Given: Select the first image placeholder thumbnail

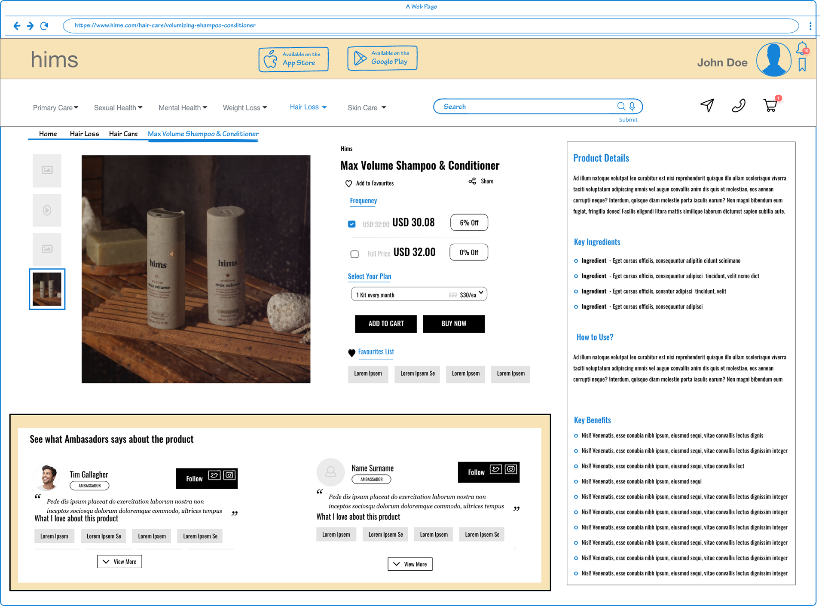Looking at the screenshot, I should (47, 171).
